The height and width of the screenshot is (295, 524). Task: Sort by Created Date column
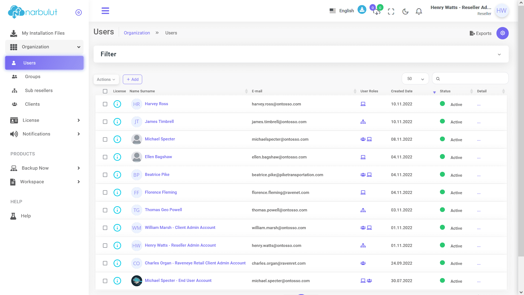(x=413, y=91)
